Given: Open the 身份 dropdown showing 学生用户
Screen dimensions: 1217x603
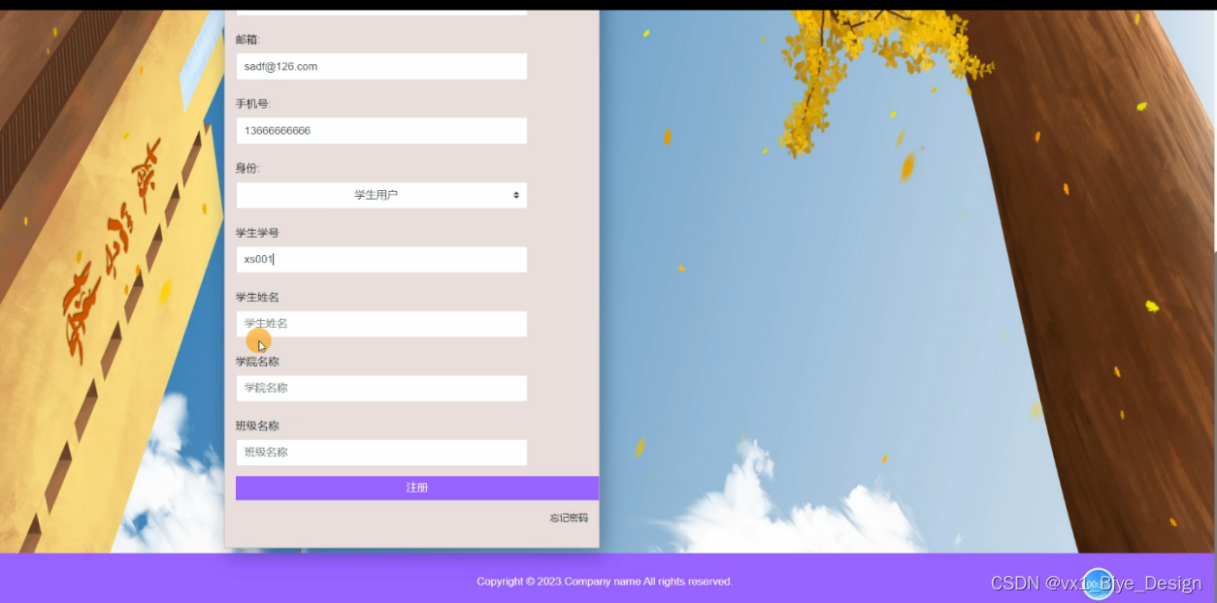Looking at the screenshot, I should point(381,195).
